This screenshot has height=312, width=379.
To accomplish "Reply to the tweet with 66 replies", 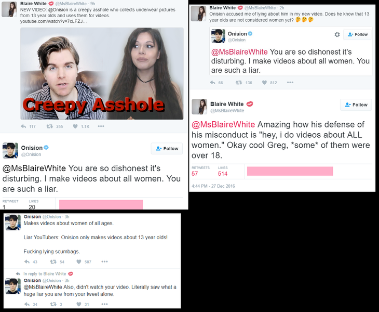I will pyautogui.click(x=212, y=83).
